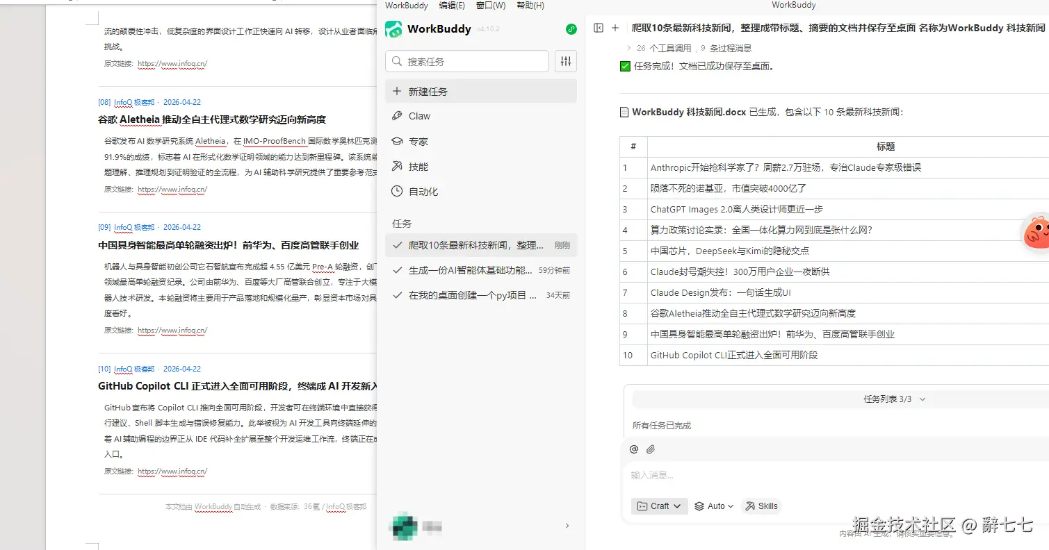Open the WorkBuddy menu in menu bar
Viewport: 1049px width, 550px height.
click(x=407, y=6)
